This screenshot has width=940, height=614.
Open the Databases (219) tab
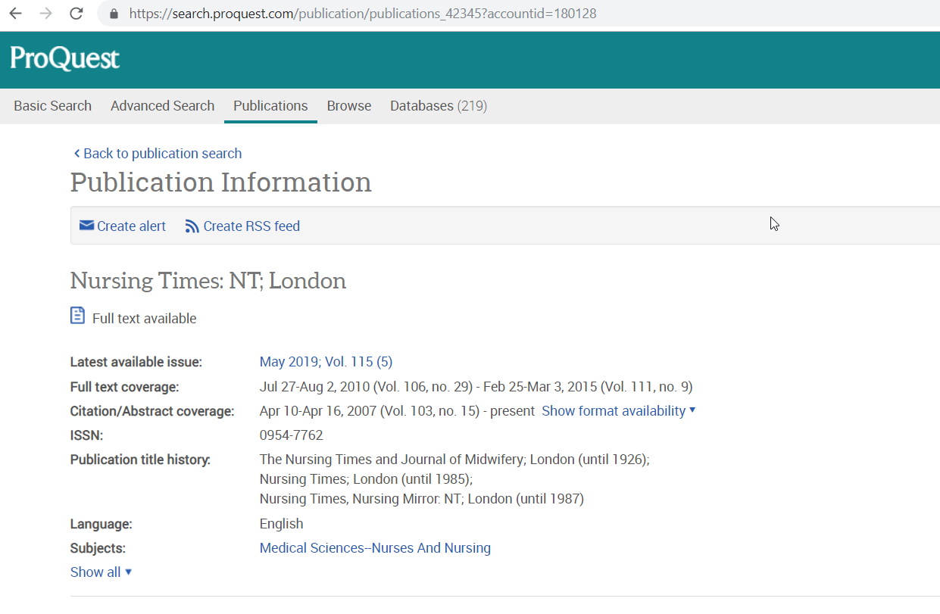(x=439, y=106)
